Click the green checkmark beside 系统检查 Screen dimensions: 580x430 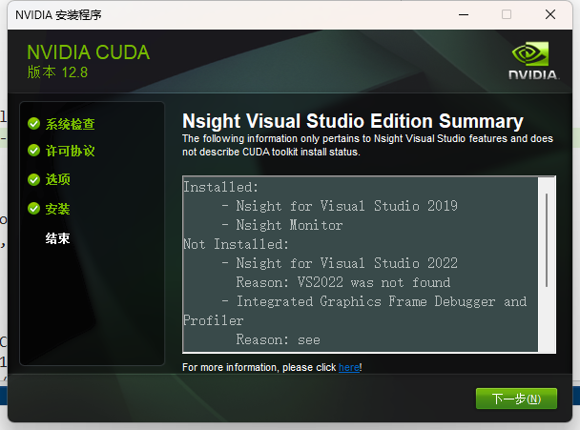click(x=33, y=124)
